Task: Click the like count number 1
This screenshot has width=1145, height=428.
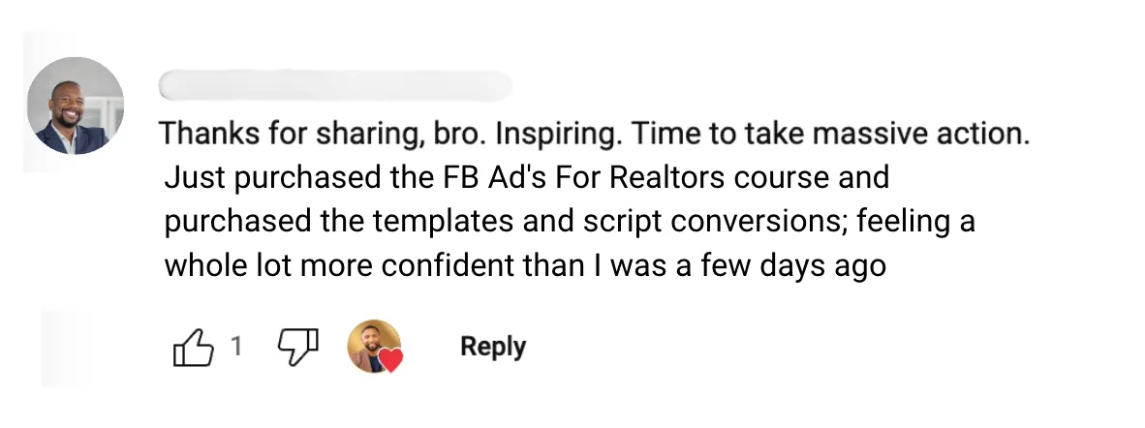Action: [235, 347]
